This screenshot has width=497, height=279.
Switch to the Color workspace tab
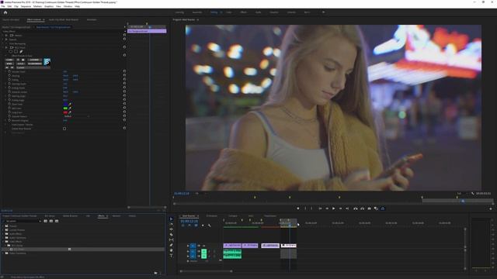(x=229, y=12)
